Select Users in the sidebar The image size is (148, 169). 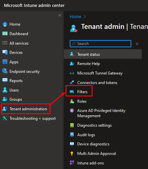[14, 90]
